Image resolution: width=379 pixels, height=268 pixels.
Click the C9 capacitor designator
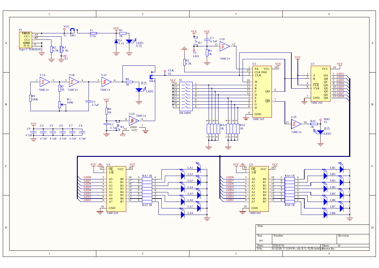click(x=29, y=128)
